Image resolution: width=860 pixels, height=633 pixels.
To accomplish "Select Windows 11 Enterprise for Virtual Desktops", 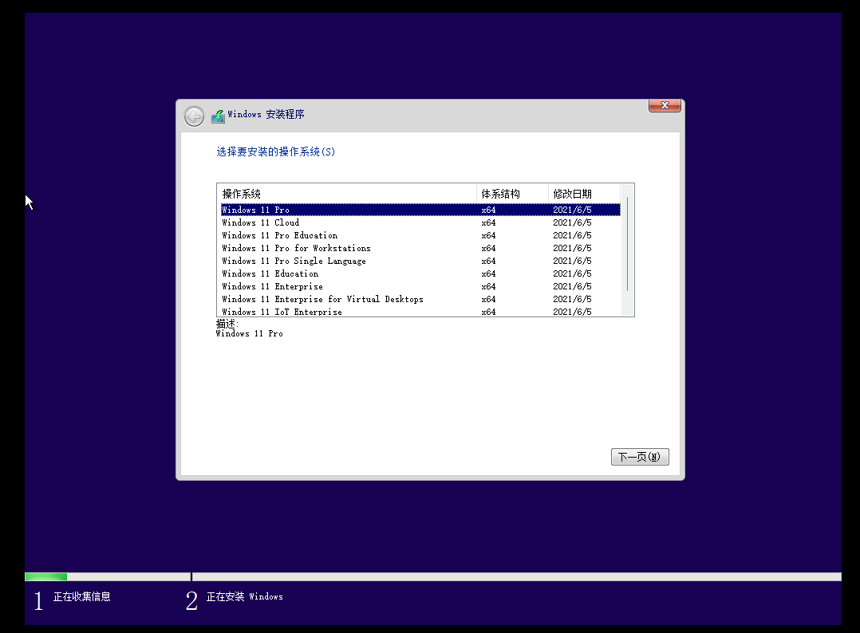I will [x=420, y=299].
